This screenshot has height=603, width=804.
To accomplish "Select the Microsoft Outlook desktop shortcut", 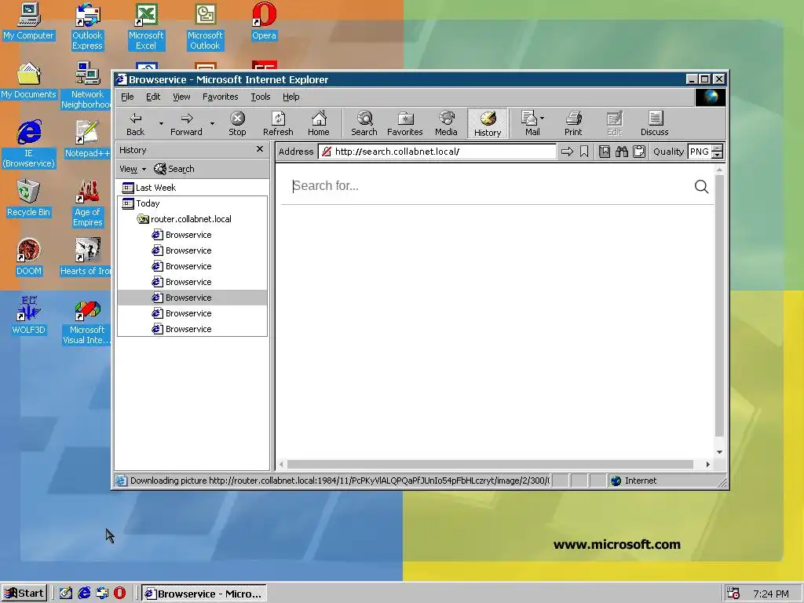I will [x=205, y=27].
